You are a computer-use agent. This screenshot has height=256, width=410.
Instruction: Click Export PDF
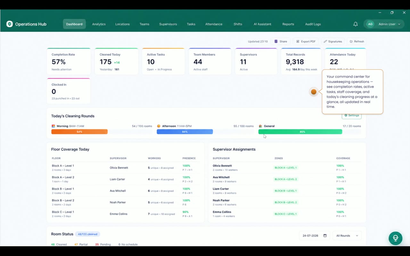pos(306,41)
